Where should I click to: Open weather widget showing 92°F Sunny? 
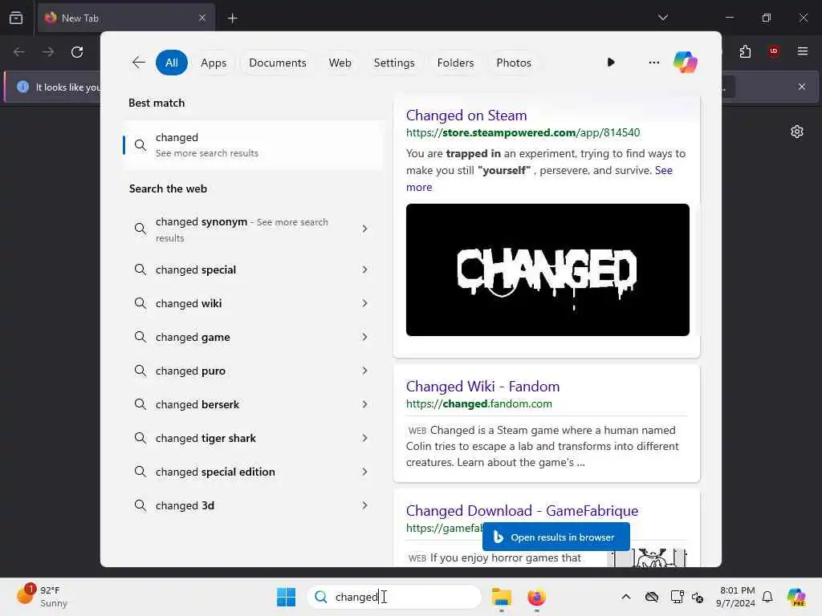click(42, 596)
